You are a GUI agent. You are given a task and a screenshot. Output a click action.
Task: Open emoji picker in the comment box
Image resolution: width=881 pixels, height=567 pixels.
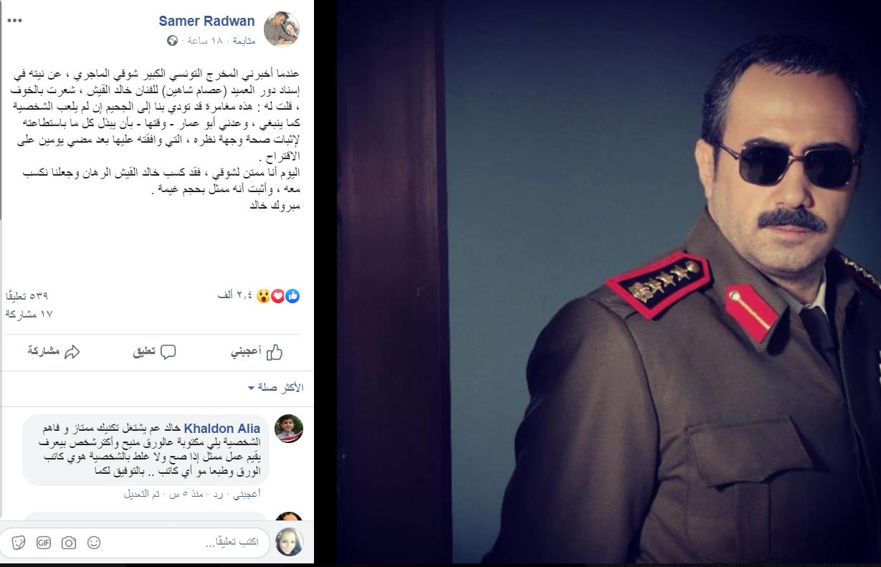pos(94,542)
